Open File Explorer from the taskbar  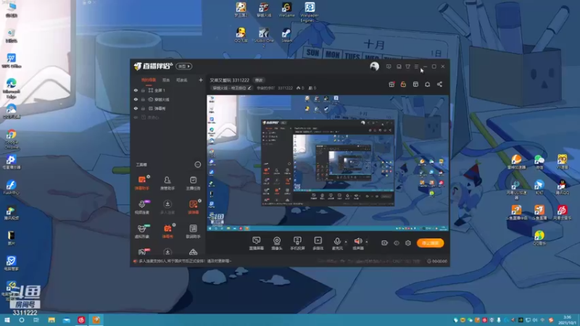[x=51, y=319]
